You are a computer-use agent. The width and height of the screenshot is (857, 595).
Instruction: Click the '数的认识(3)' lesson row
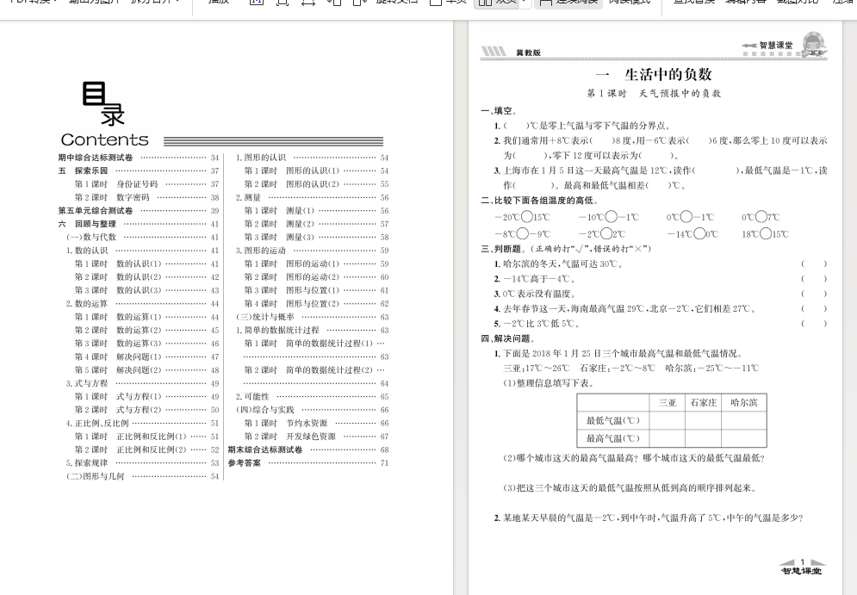[x=146, y=290]
